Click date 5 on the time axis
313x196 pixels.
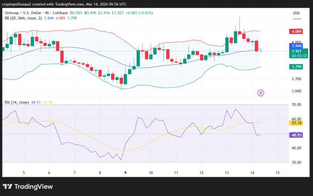tap(24, 173)
